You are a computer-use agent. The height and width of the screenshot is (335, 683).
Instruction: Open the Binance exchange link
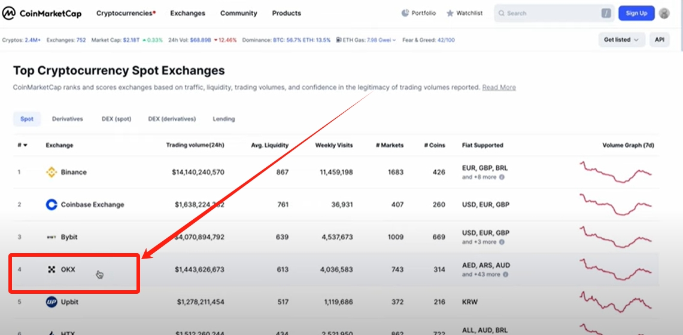pos(74,172)
